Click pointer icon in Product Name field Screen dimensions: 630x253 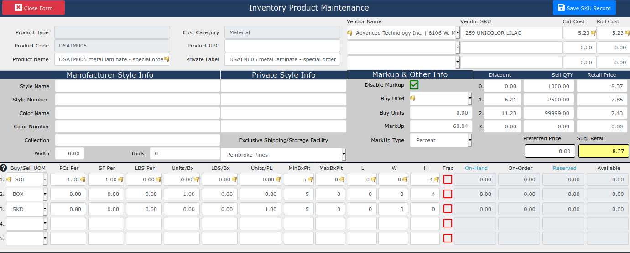point(167,59)
